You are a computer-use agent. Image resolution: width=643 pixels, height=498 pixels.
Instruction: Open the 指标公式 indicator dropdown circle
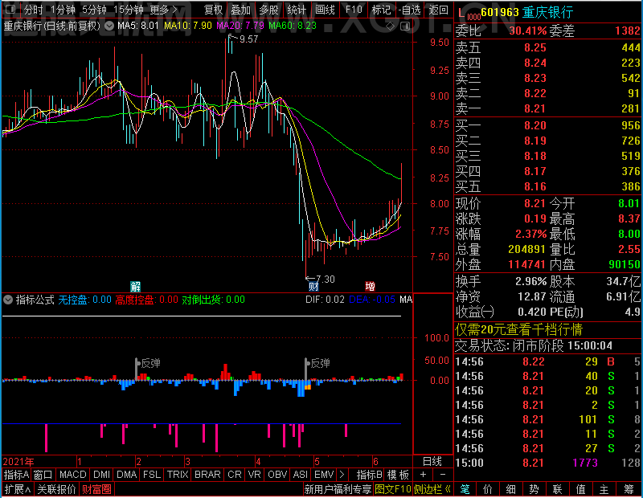[x=8, y=300]
